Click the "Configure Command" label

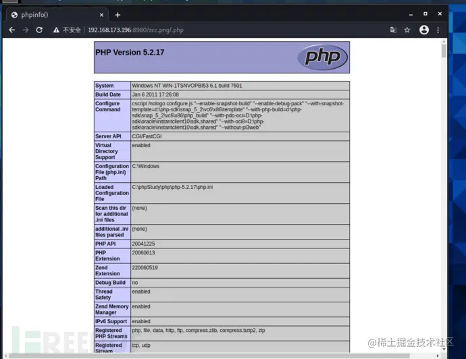(108, 107)
